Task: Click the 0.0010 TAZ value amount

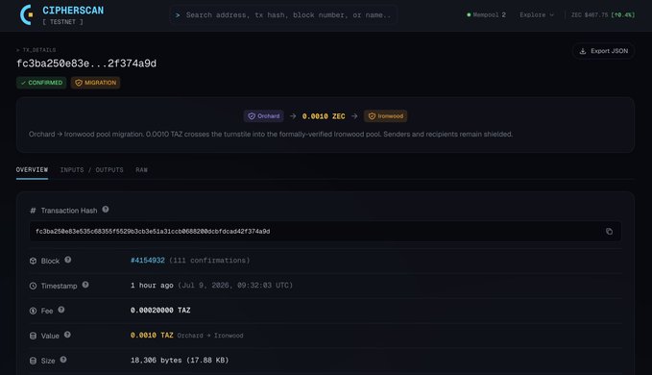Action: click(x=152, y=335)
